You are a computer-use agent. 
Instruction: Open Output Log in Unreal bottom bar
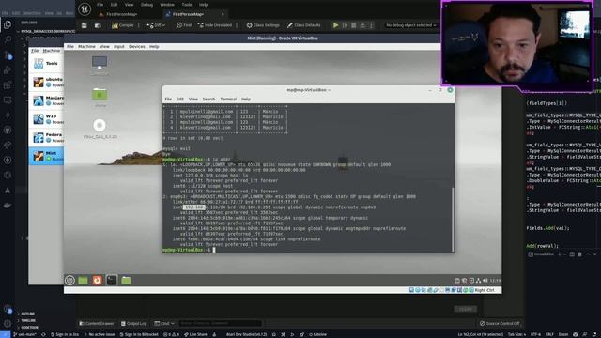tap(133, 323)
